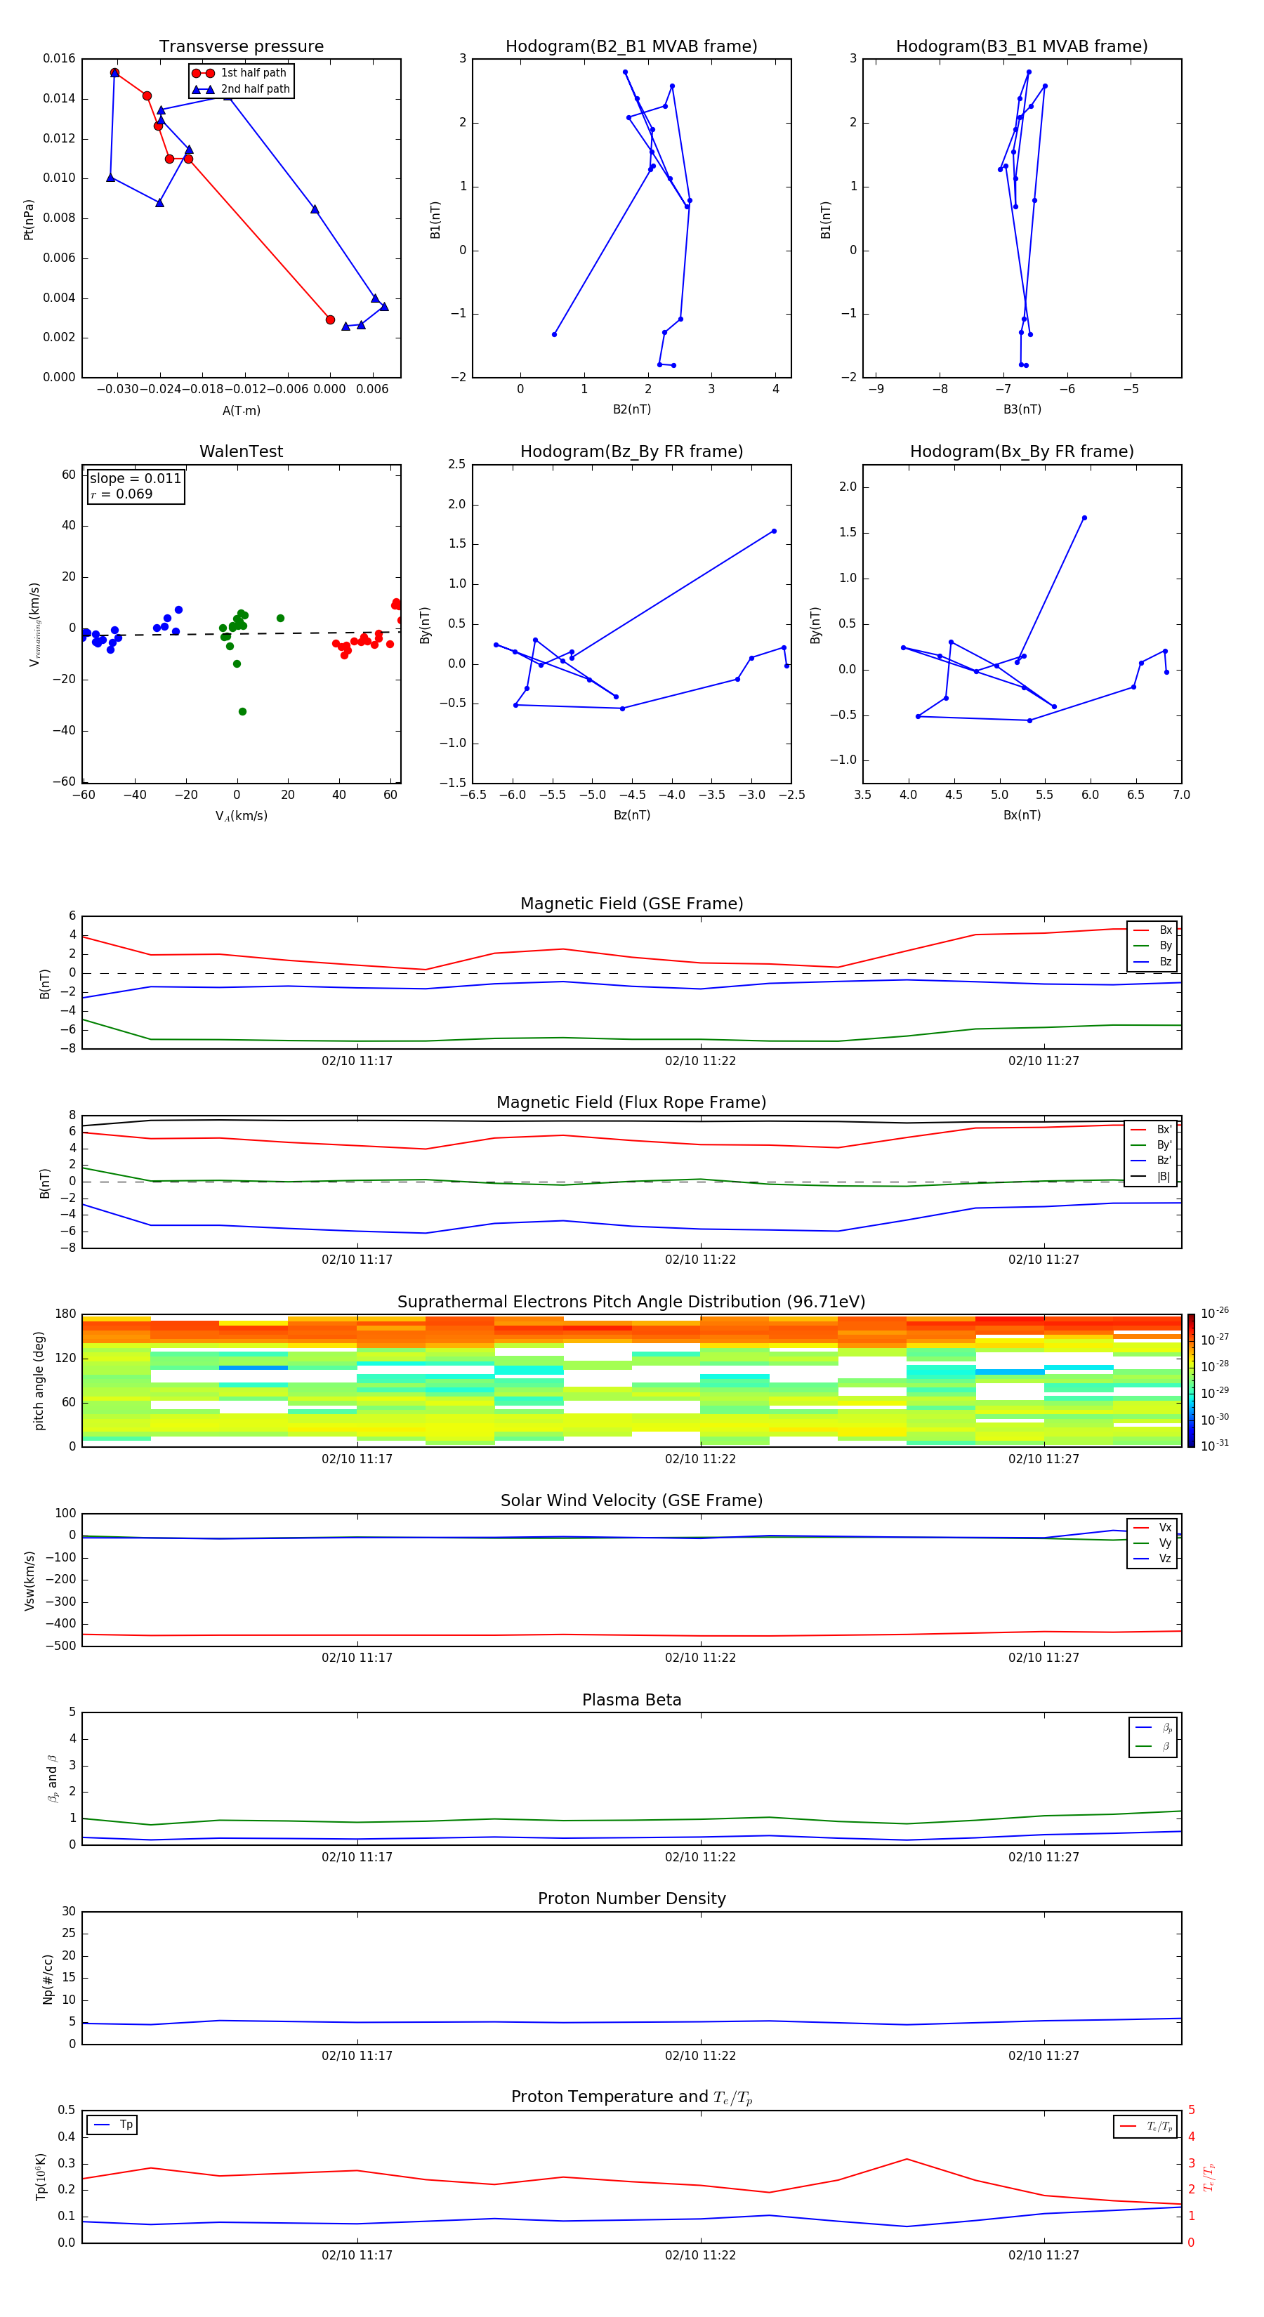The width and height of the screenshot is (1264, 2317).
Task: Click the 'Magnetic Field (GSE Frame)' title
Action: click(x=631, y=904)
